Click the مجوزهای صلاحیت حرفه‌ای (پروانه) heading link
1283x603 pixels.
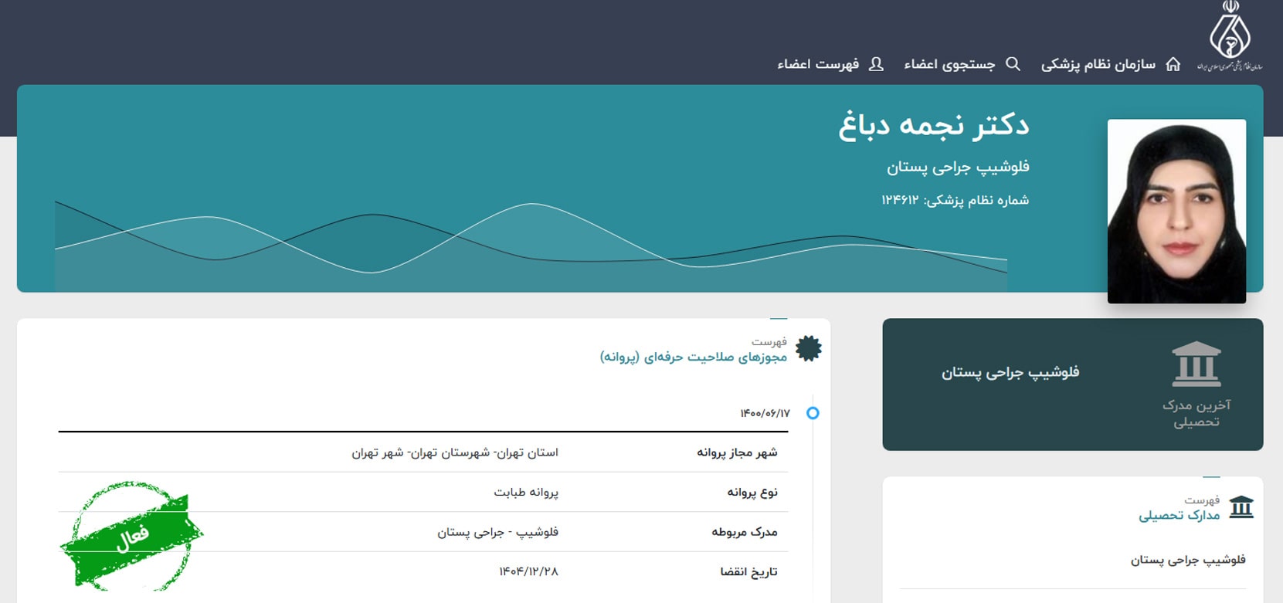(x=693, y=357)
